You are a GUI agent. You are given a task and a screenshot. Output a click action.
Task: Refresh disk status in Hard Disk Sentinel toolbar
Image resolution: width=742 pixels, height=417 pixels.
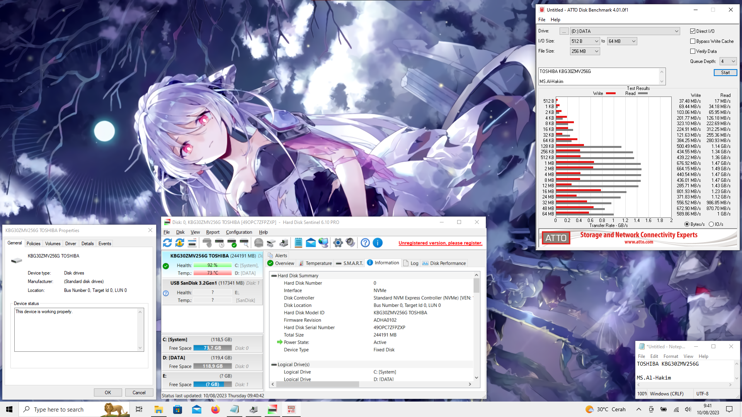click(167, 243)
